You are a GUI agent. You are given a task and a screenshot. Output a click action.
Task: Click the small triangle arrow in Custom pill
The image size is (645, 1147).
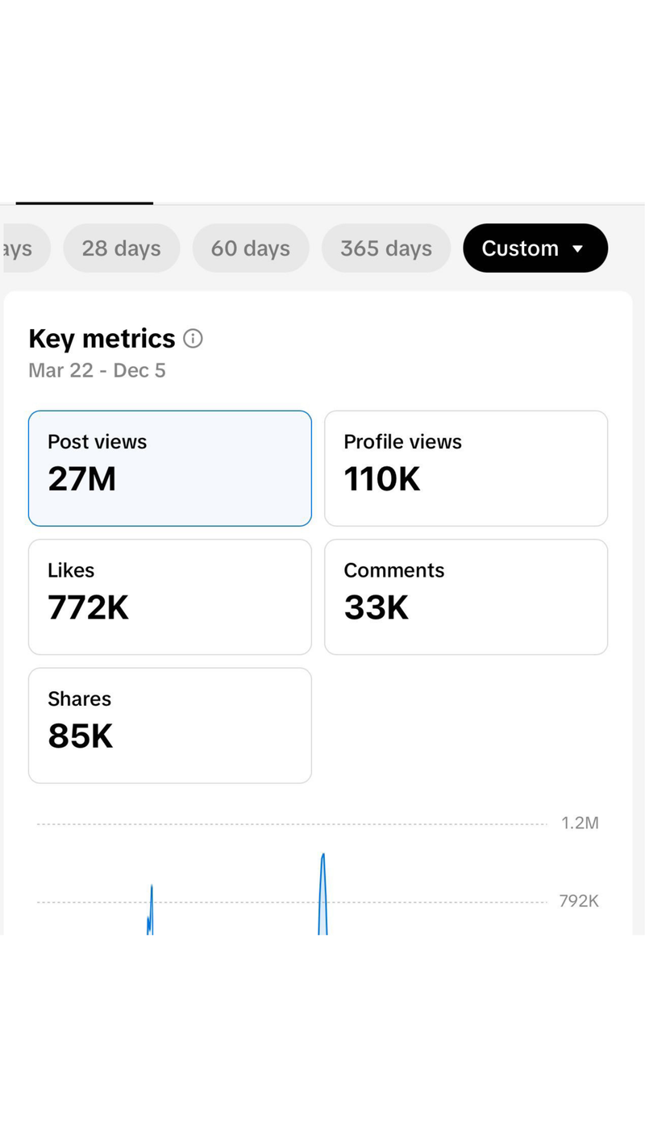(577, 248)
